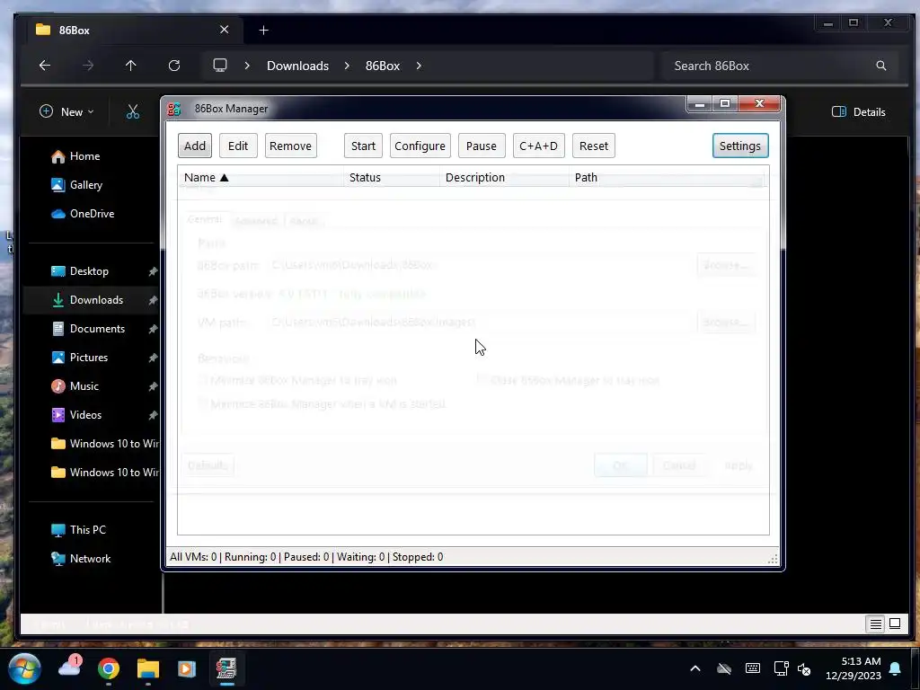The width and height of the screenshot is (920, 690).
Task: Open This PC in Explorer sidebar
Action: (79, 530)
